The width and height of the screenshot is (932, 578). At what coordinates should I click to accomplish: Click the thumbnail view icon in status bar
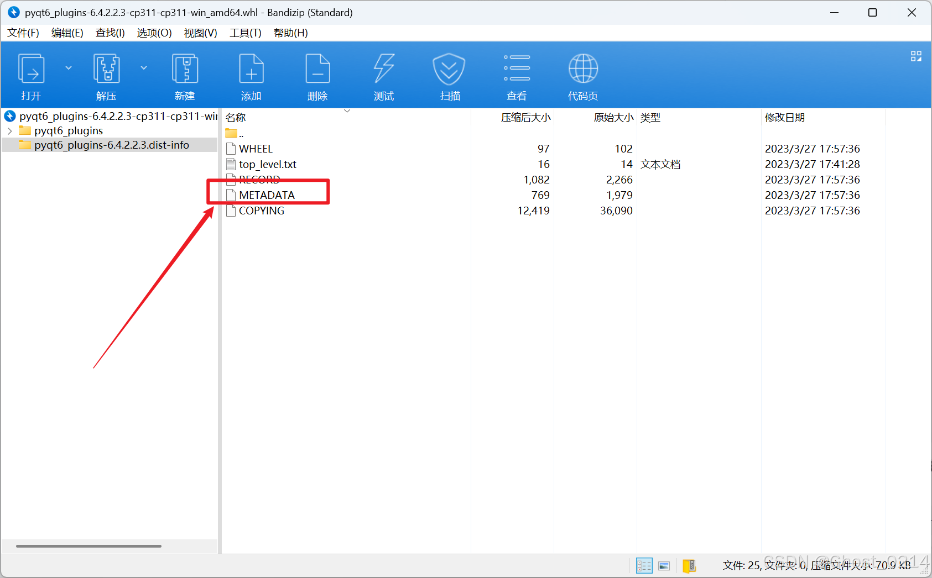[x=664, y=566]
